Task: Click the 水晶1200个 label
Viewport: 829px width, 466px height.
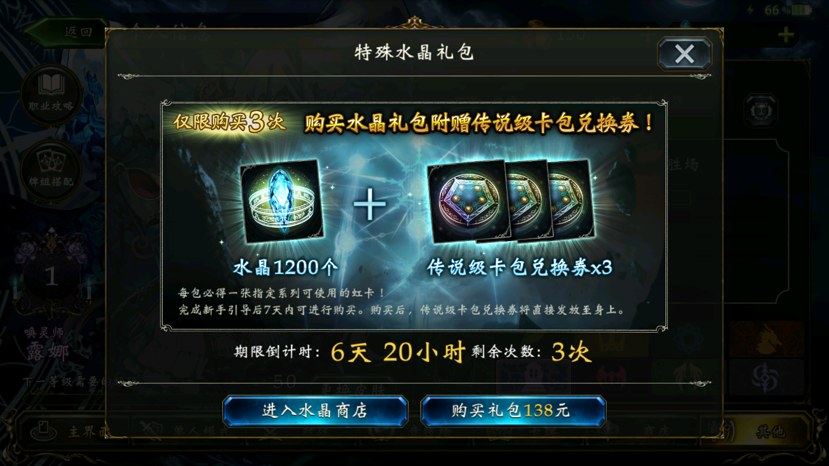Action: (286, 268)
